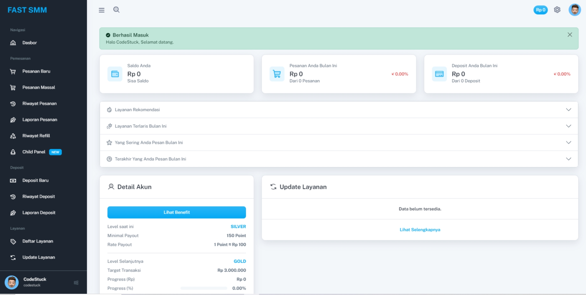
Task: Click the Rp 0 balance badge
Action: click(540, 10)
